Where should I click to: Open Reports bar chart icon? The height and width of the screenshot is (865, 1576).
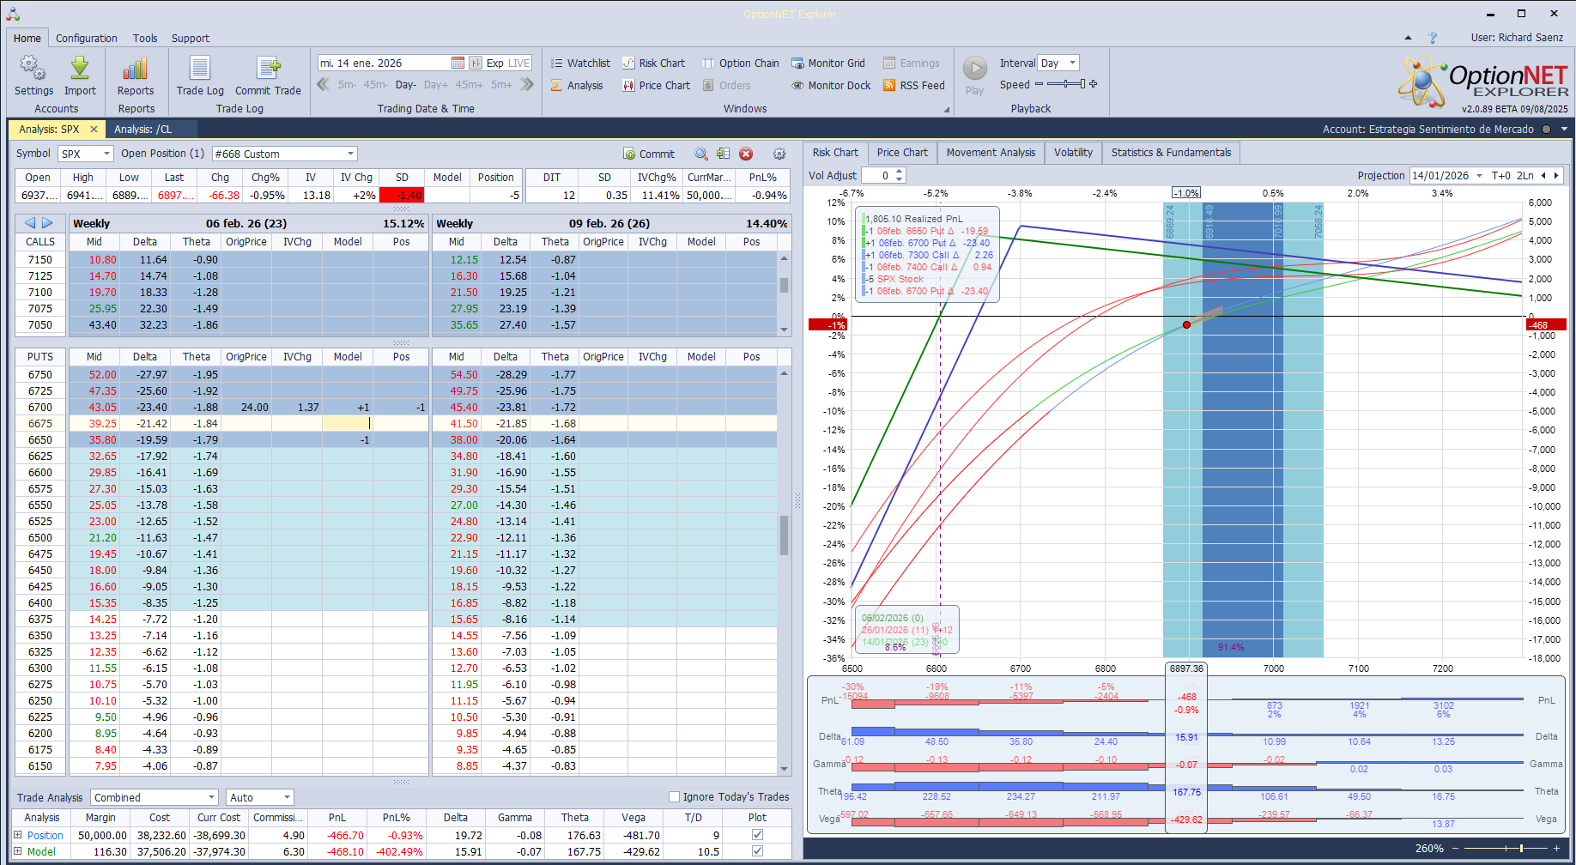[x=136, y=69]
